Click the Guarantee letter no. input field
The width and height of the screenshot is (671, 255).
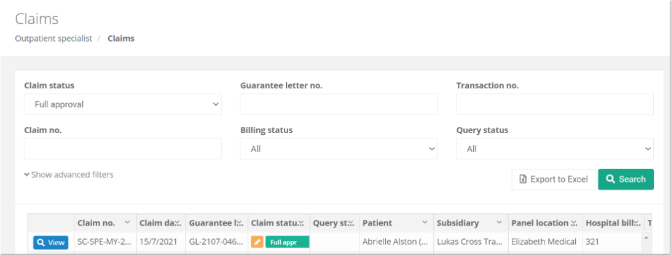[x=339, y=104]
